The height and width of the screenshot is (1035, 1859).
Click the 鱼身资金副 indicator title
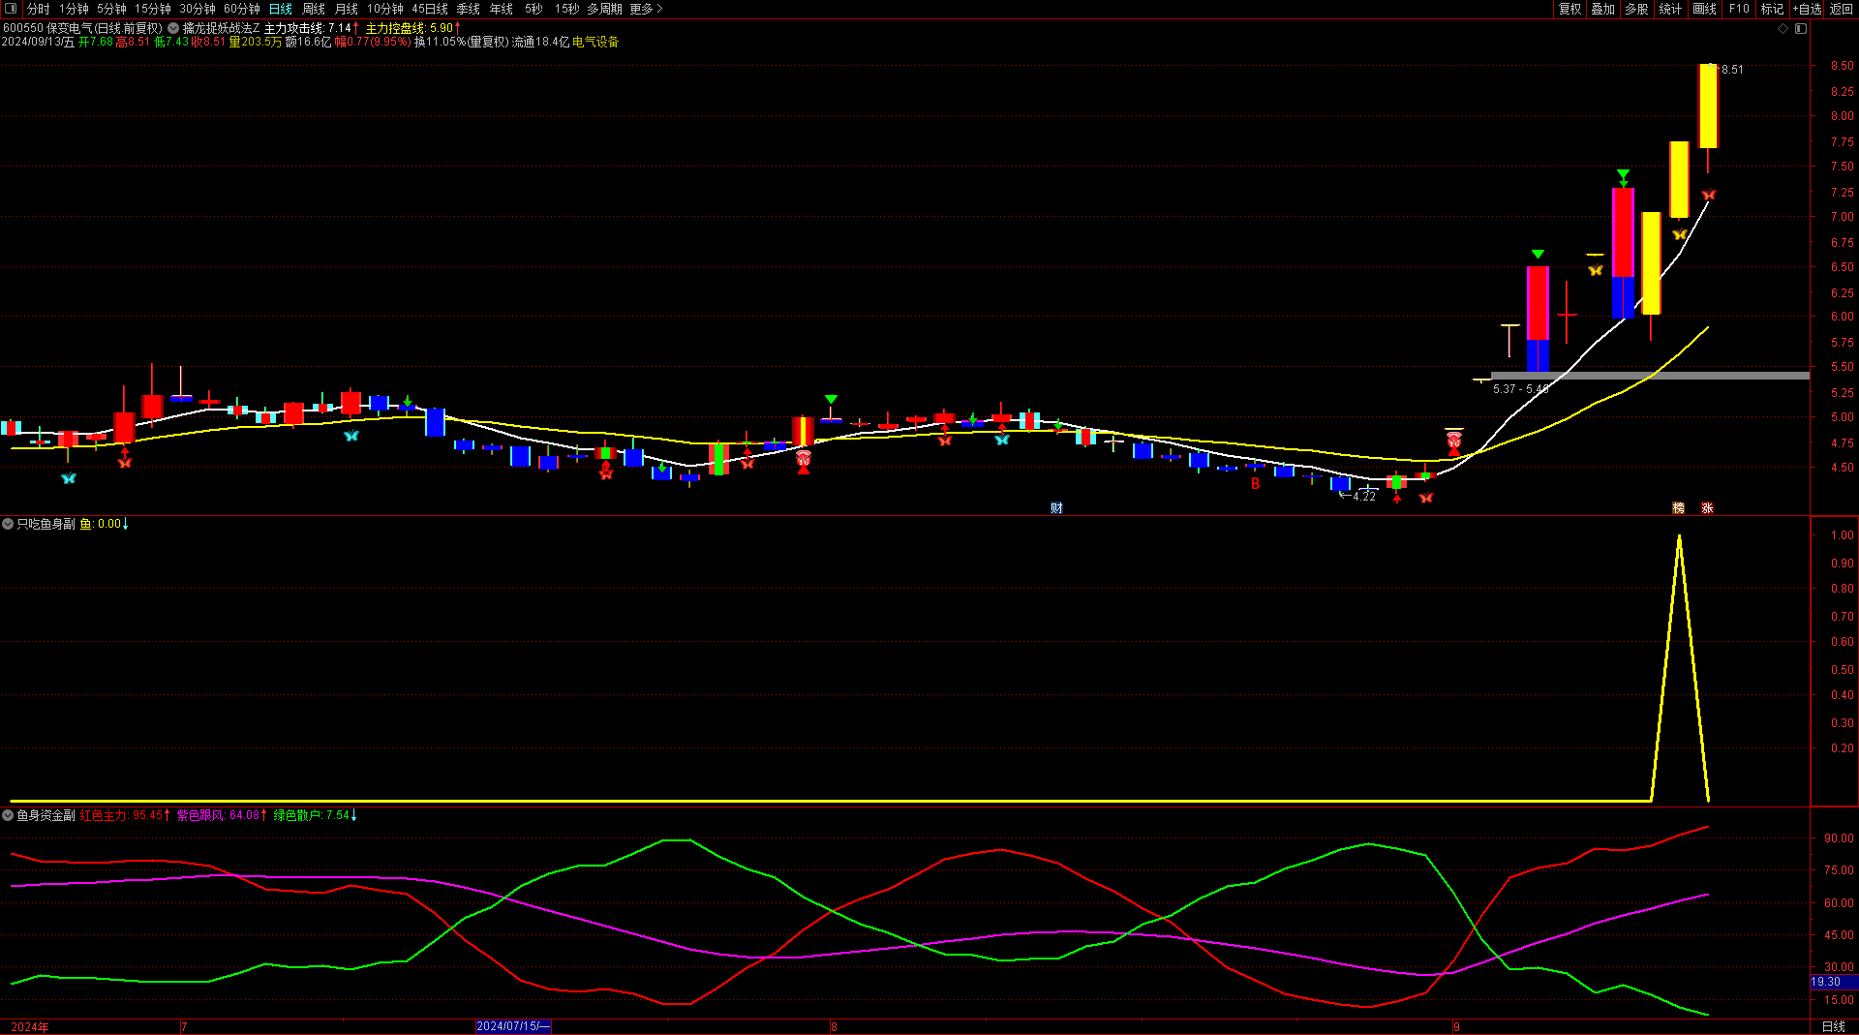pos(46,815)
